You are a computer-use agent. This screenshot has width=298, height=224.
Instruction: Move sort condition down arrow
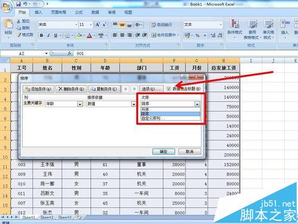(134, 89)
